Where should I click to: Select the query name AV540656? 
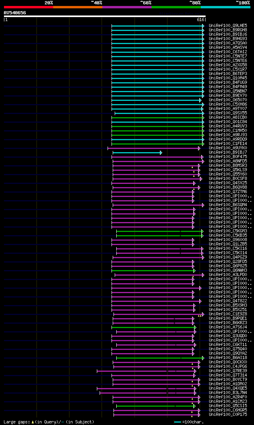(x=15, y=13)
